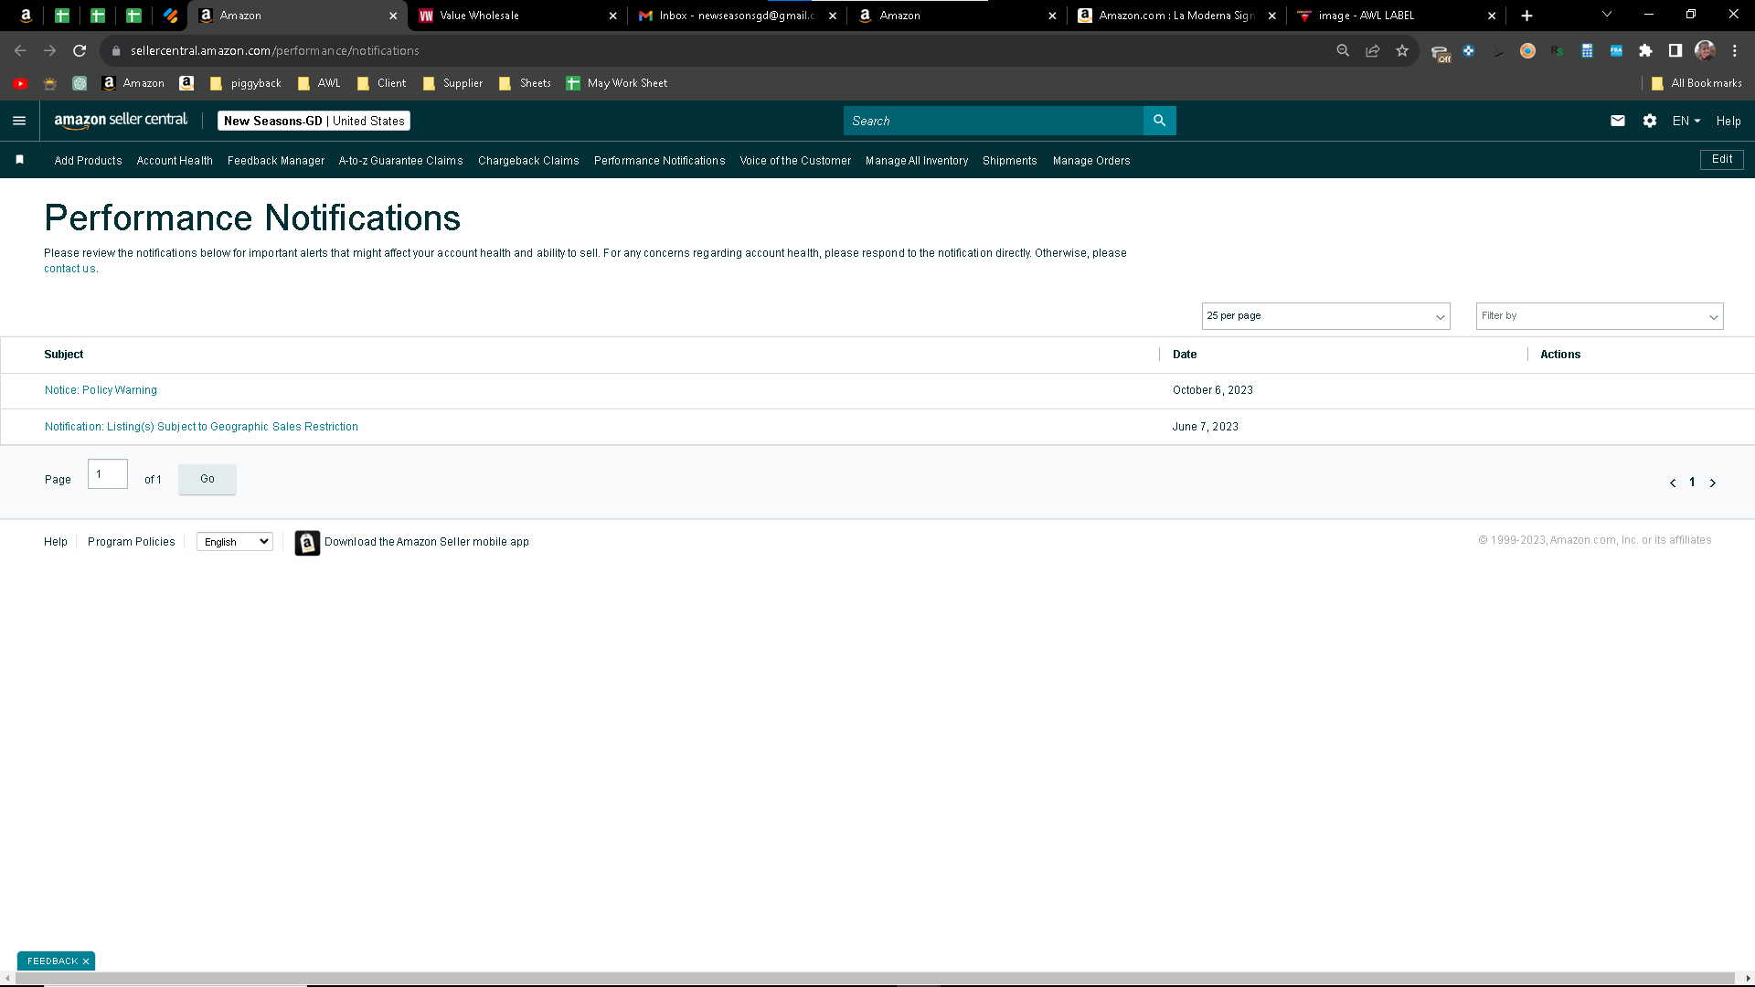Open the Help link in header
Screen dimensions: 1755x987
[1728, 121]
